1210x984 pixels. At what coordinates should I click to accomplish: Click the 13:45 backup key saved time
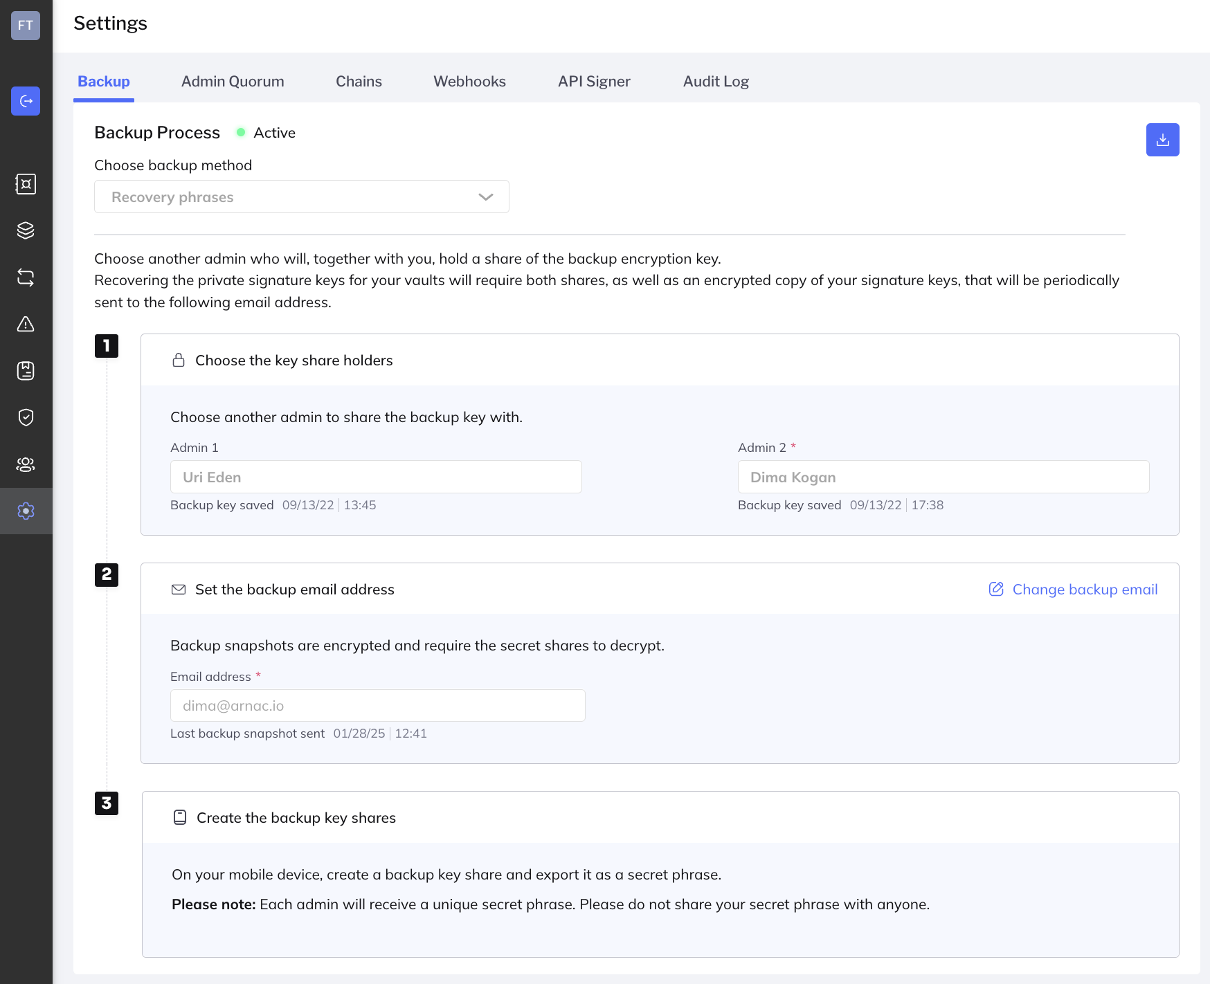point(360,505)
